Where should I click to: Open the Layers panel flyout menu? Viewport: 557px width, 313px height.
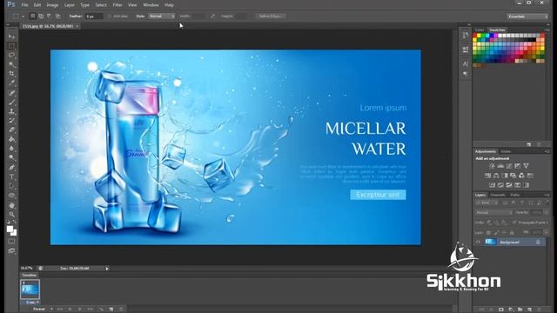point(547,195)
